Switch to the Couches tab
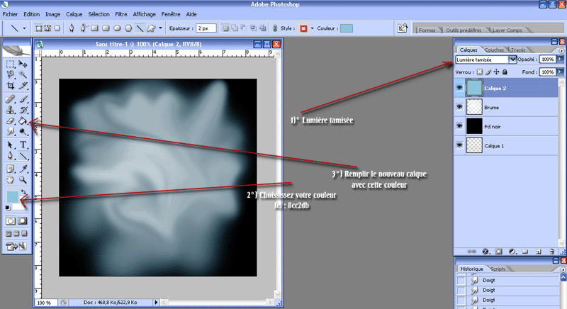The image size is (567, 309). (x=494, y=50)
